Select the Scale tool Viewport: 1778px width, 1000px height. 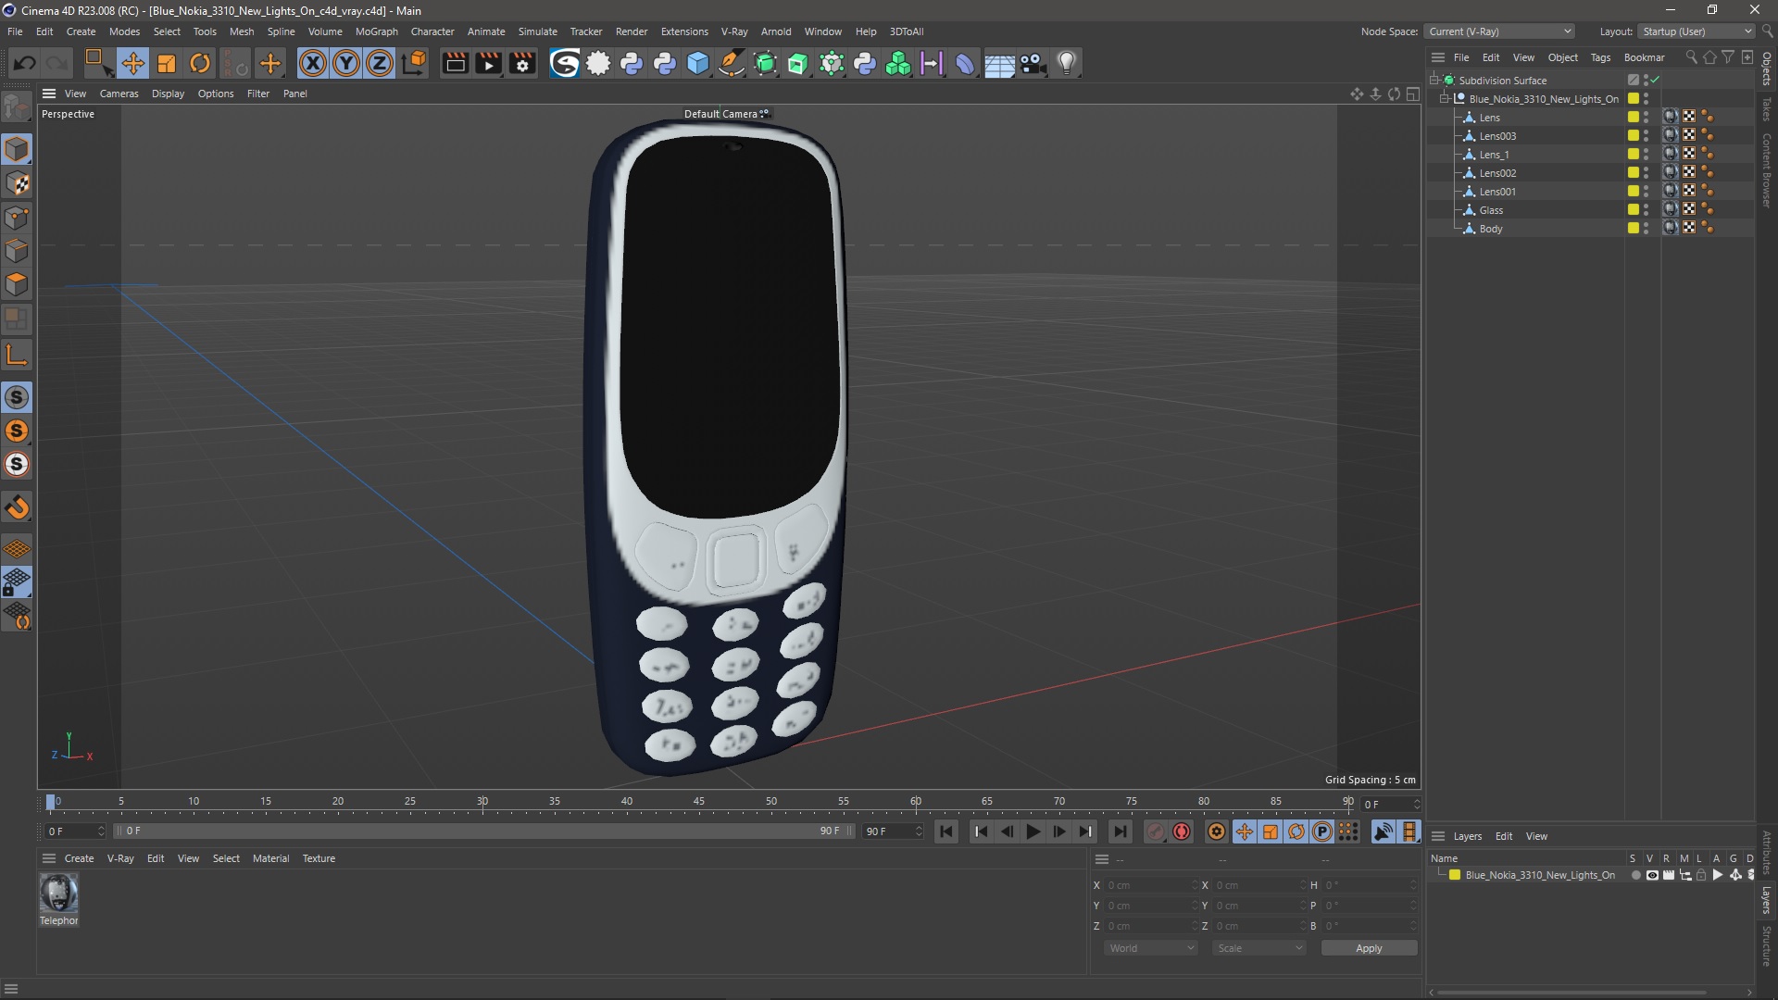point(167,63)
